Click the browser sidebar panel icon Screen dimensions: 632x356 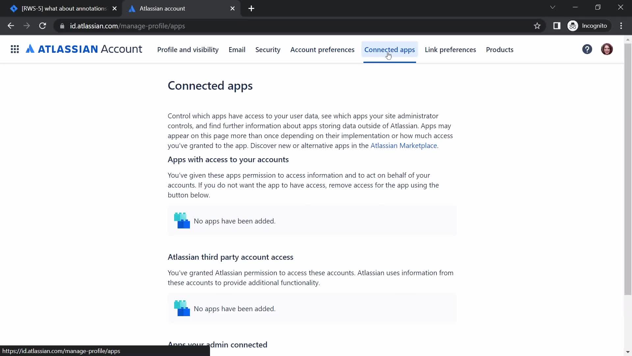557,26
